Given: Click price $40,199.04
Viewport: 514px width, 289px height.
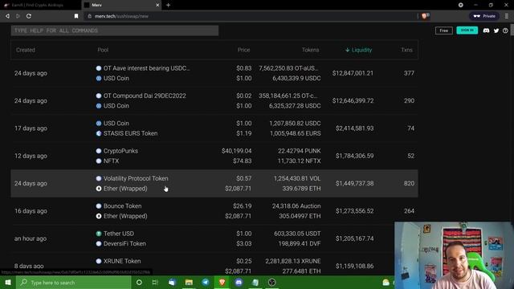Looking at the screenshot, I should pos(237,151).
